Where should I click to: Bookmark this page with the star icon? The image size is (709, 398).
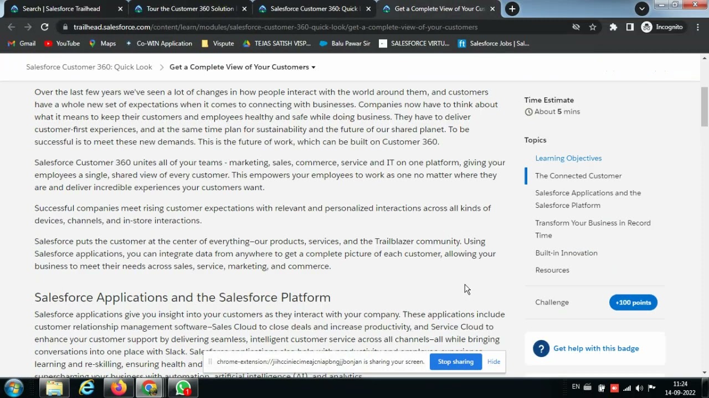[593, 27]
